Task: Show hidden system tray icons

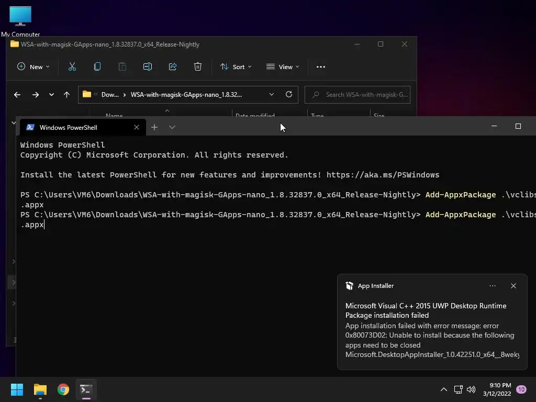Action: click(x=444, y=389)
